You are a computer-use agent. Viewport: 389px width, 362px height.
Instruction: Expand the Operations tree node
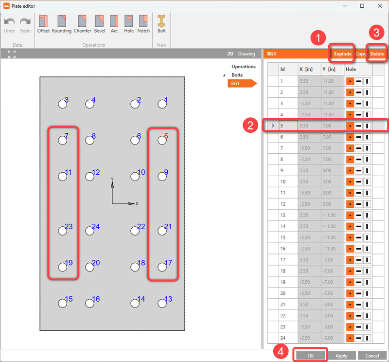[243, 66]
